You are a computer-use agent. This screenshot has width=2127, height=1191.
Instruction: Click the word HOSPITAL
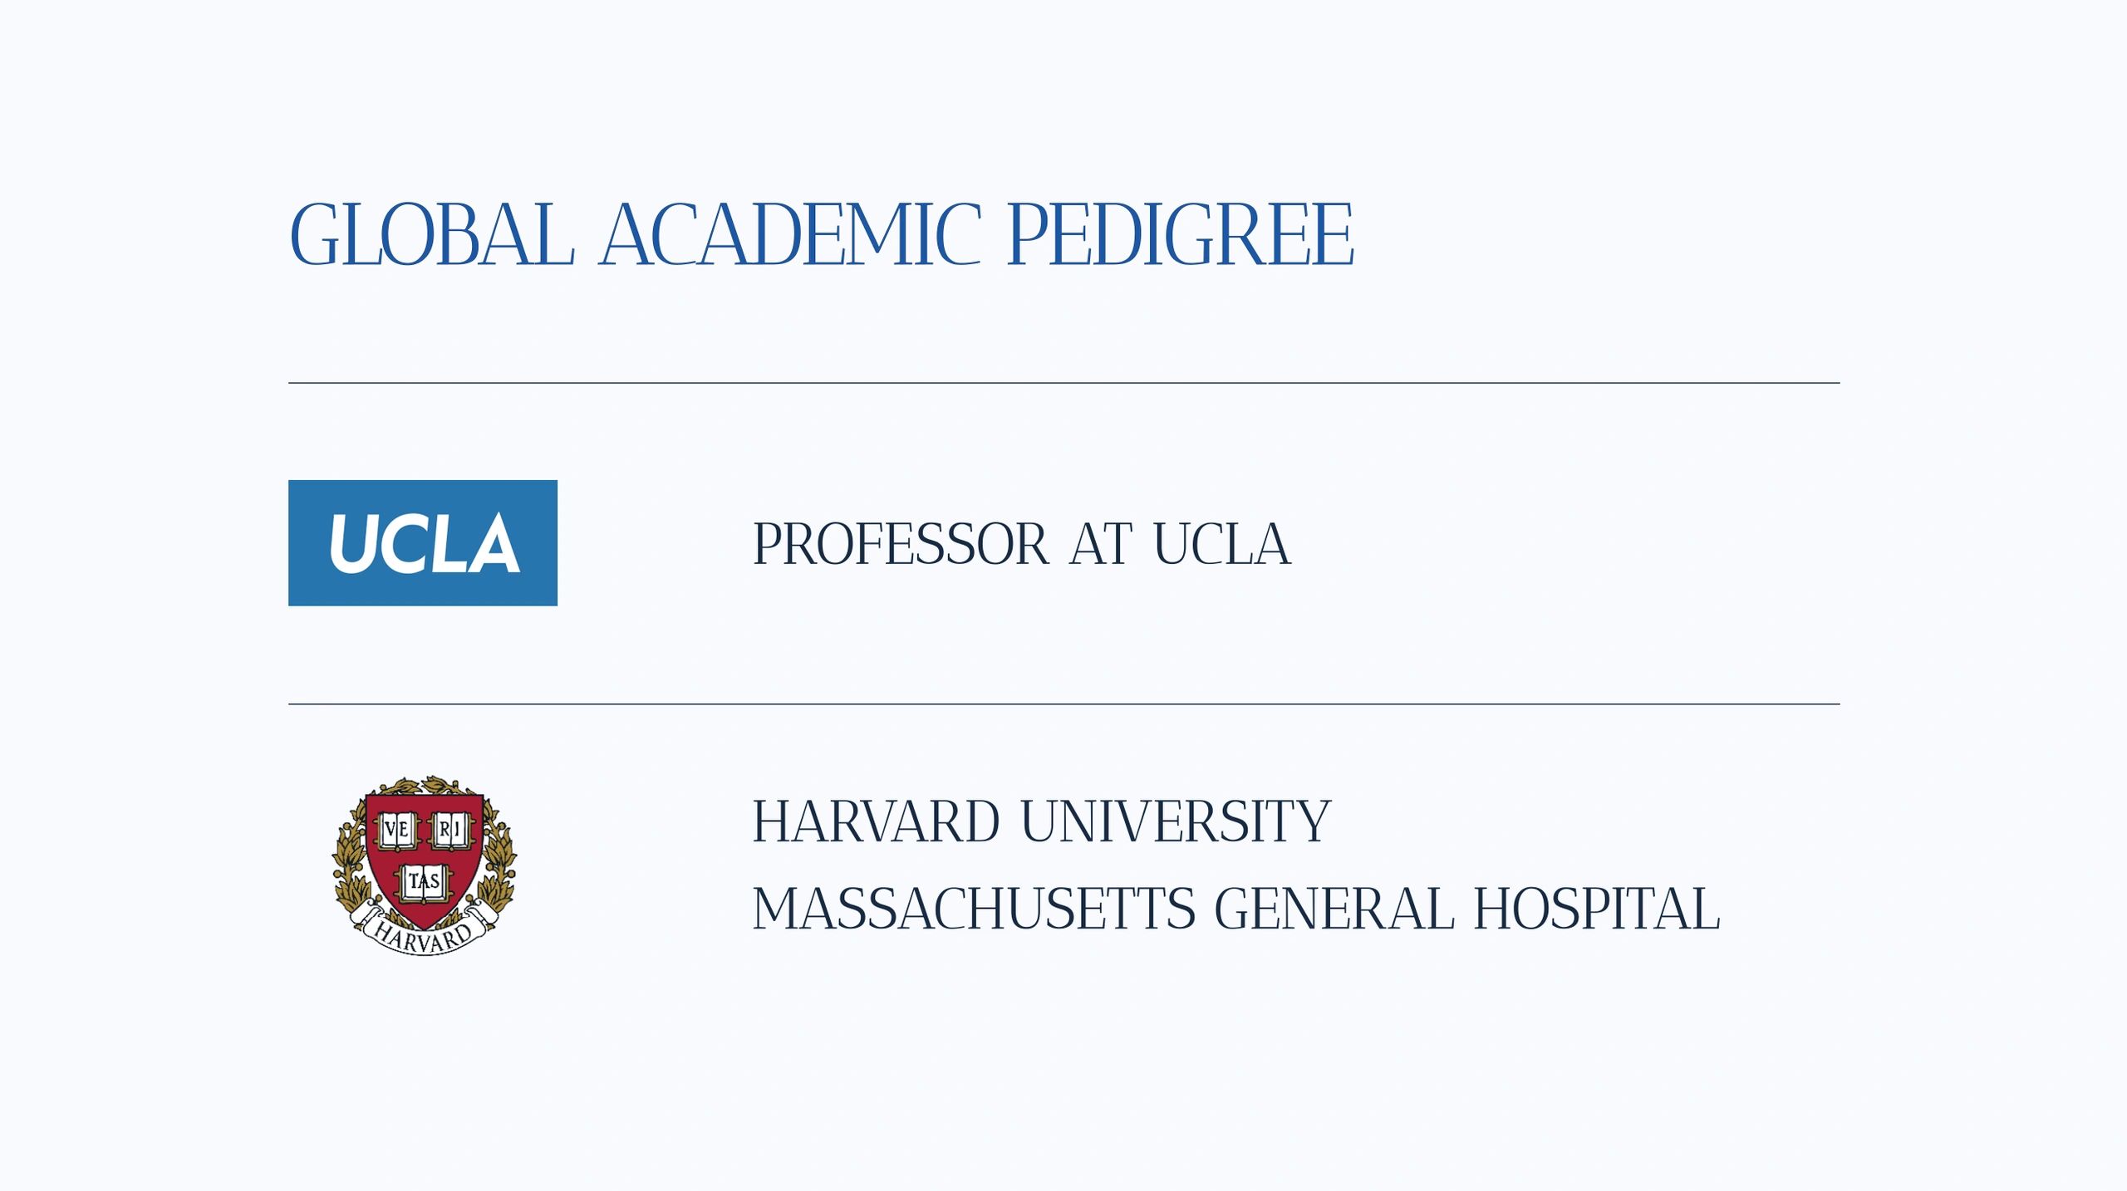tap(1596, 909)
